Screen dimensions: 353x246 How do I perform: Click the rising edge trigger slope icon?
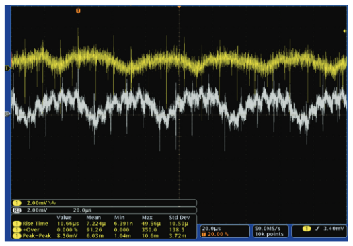pyautogui.click(x=317, y=229)
